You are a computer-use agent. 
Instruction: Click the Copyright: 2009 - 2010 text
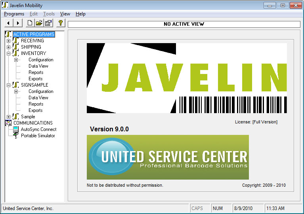(x=264, y=185)
